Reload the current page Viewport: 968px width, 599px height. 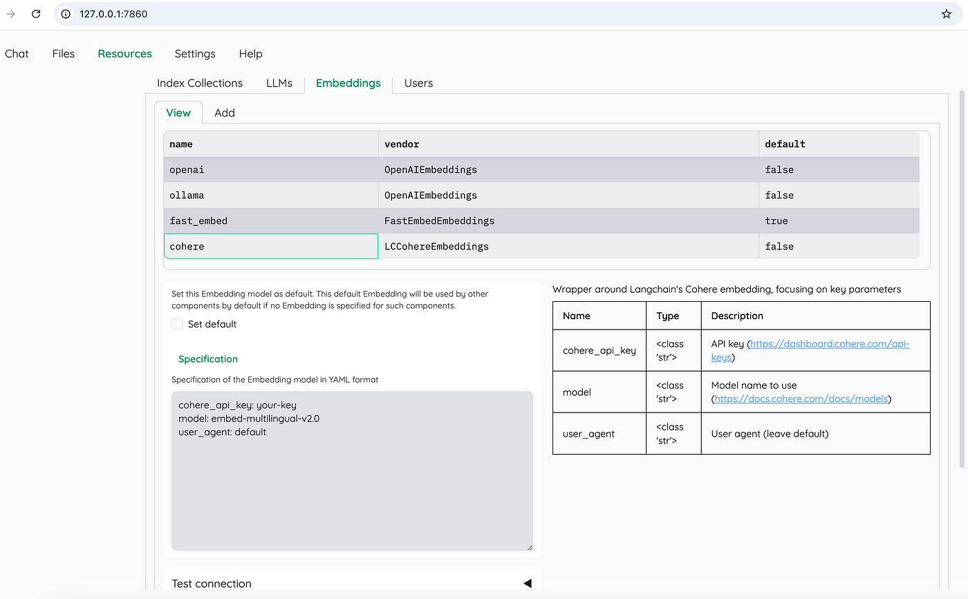pos(35,14)
